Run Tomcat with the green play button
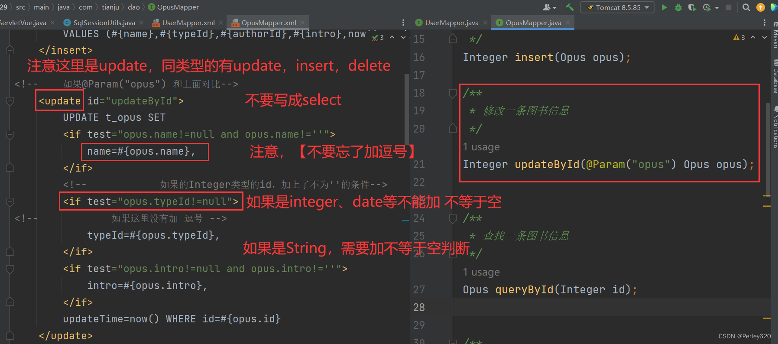 click(664, 7)
